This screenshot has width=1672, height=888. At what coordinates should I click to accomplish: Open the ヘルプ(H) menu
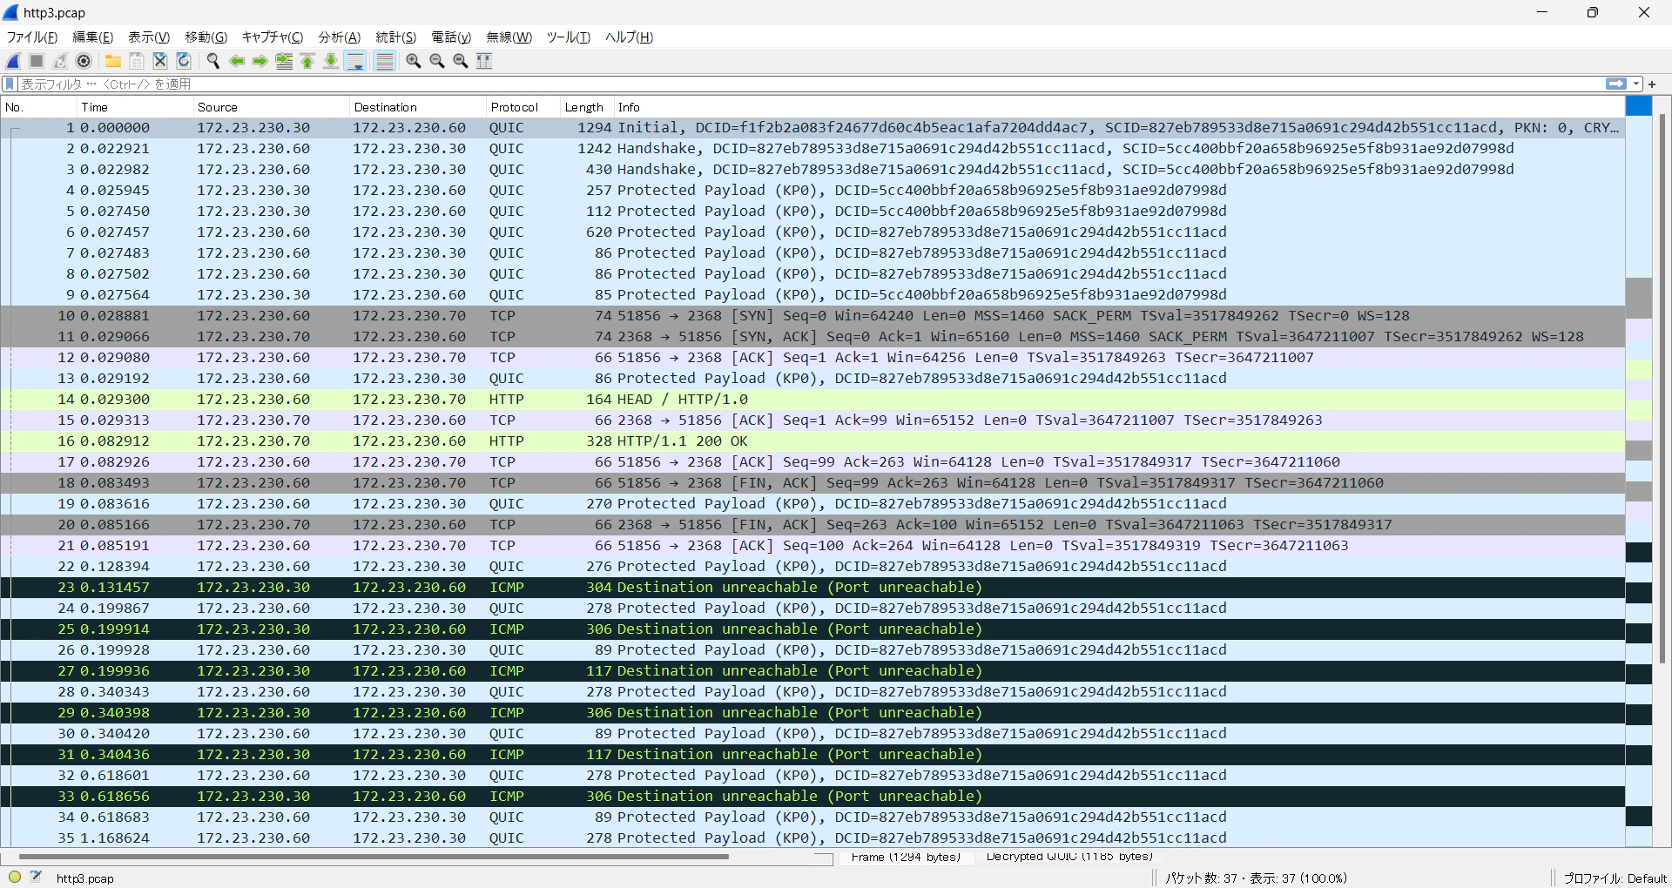tap(629, 37)
